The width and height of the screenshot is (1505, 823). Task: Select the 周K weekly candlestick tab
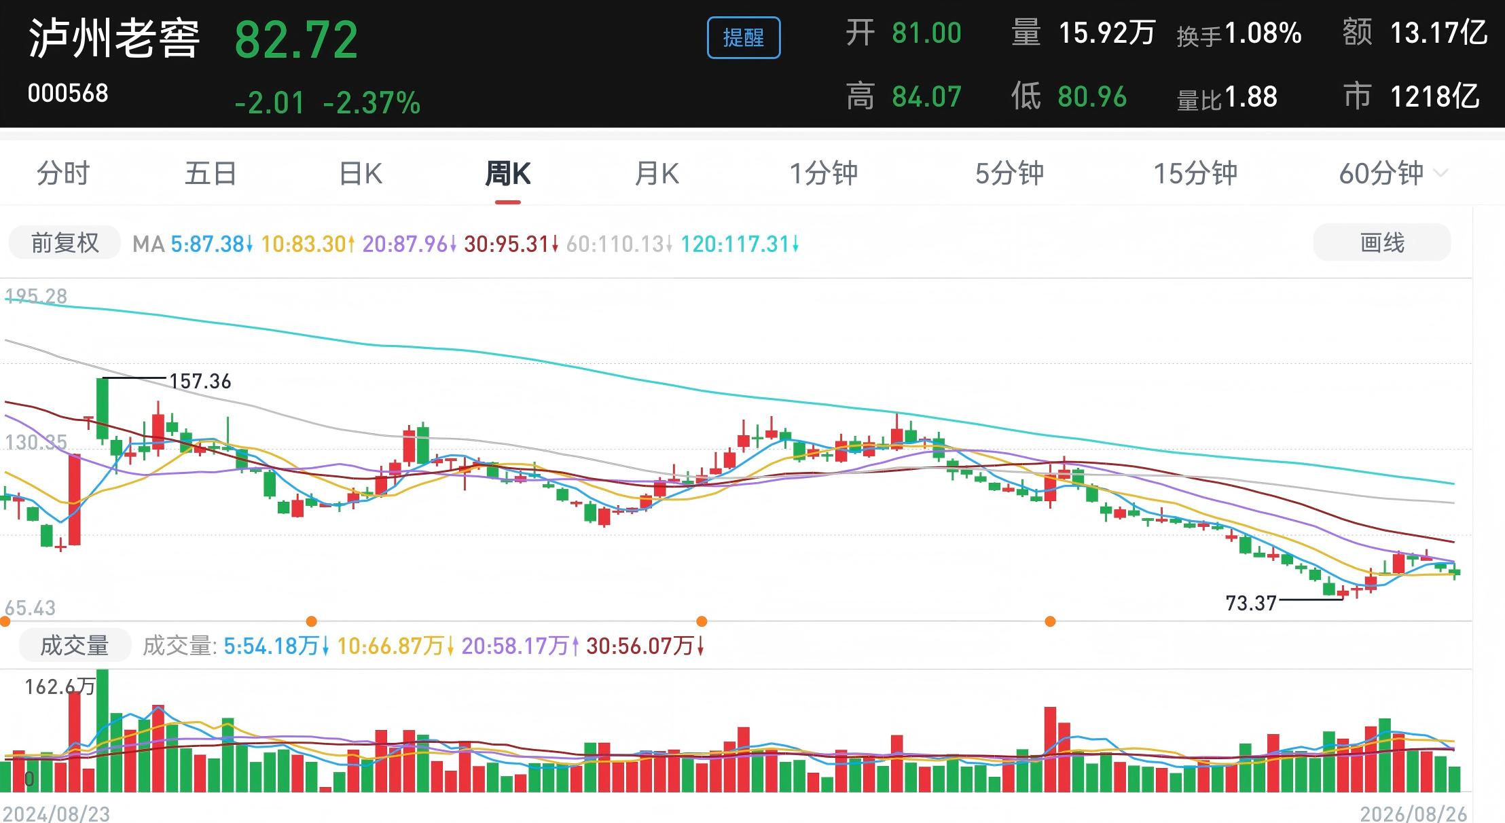[x=507, y=174]
